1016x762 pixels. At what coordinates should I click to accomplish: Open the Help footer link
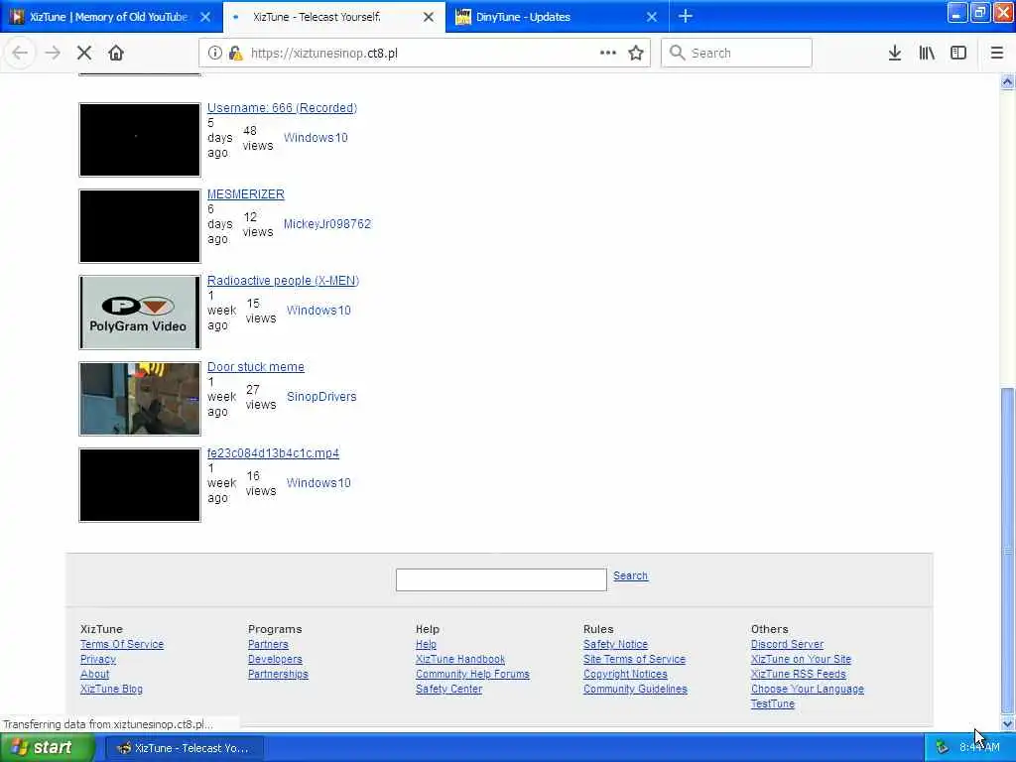click(426, 644)
